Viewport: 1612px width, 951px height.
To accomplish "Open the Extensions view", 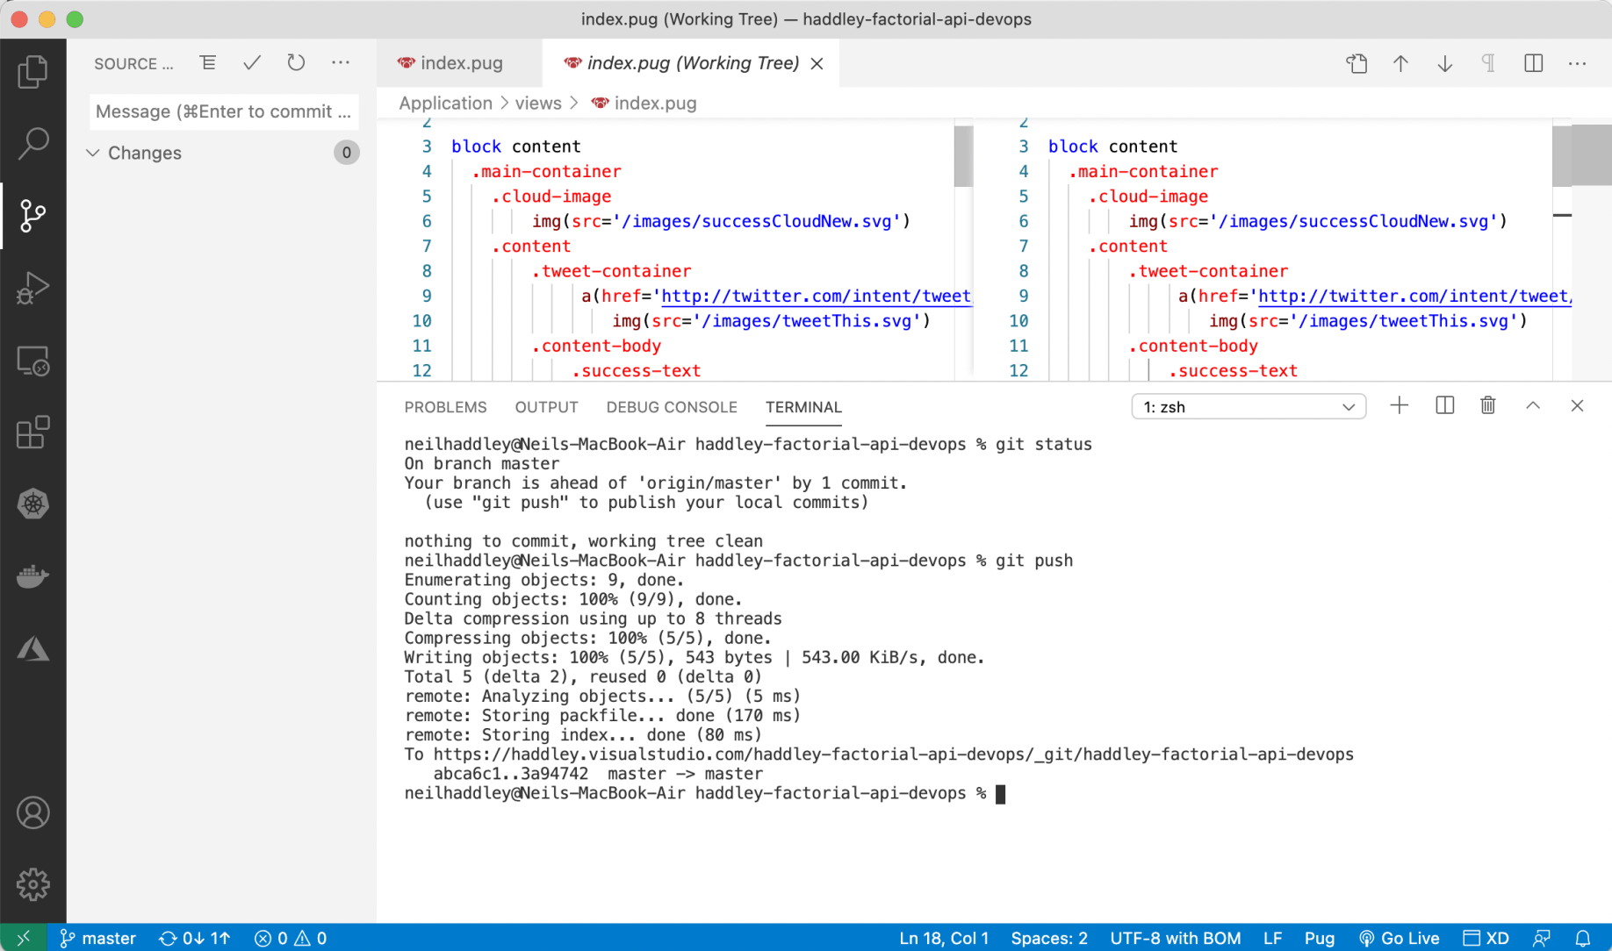I will point(32,432).
